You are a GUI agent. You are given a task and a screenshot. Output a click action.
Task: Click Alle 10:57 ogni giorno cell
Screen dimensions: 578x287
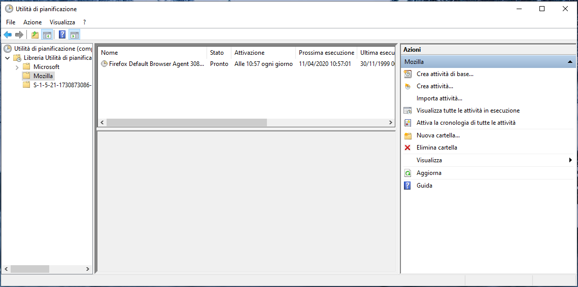(263, 64)
